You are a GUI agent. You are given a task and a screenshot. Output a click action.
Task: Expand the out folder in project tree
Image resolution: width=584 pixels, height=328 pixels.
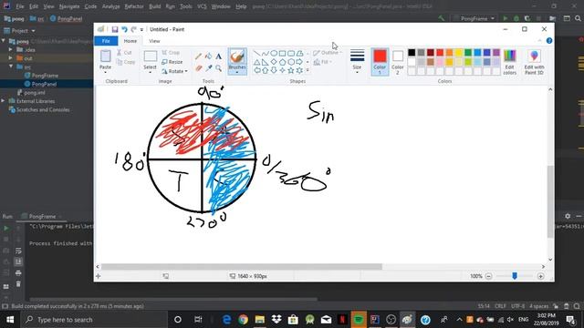10,58
